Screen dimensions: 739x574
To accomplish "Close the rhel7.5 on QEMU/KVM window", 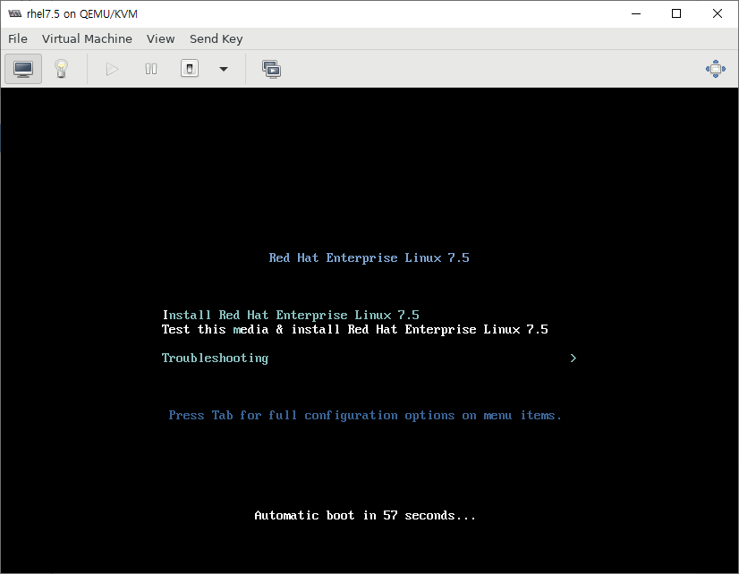I will tap(718, 13).
